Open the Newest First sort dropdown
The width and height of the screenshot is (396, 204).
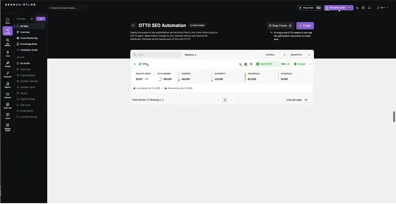tap(300, 55)
